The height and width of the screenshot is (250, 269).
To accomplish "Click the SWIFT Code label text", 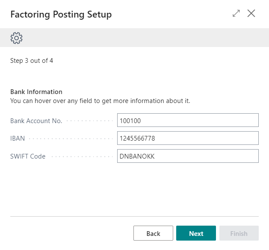I will (x=28, y=156).
